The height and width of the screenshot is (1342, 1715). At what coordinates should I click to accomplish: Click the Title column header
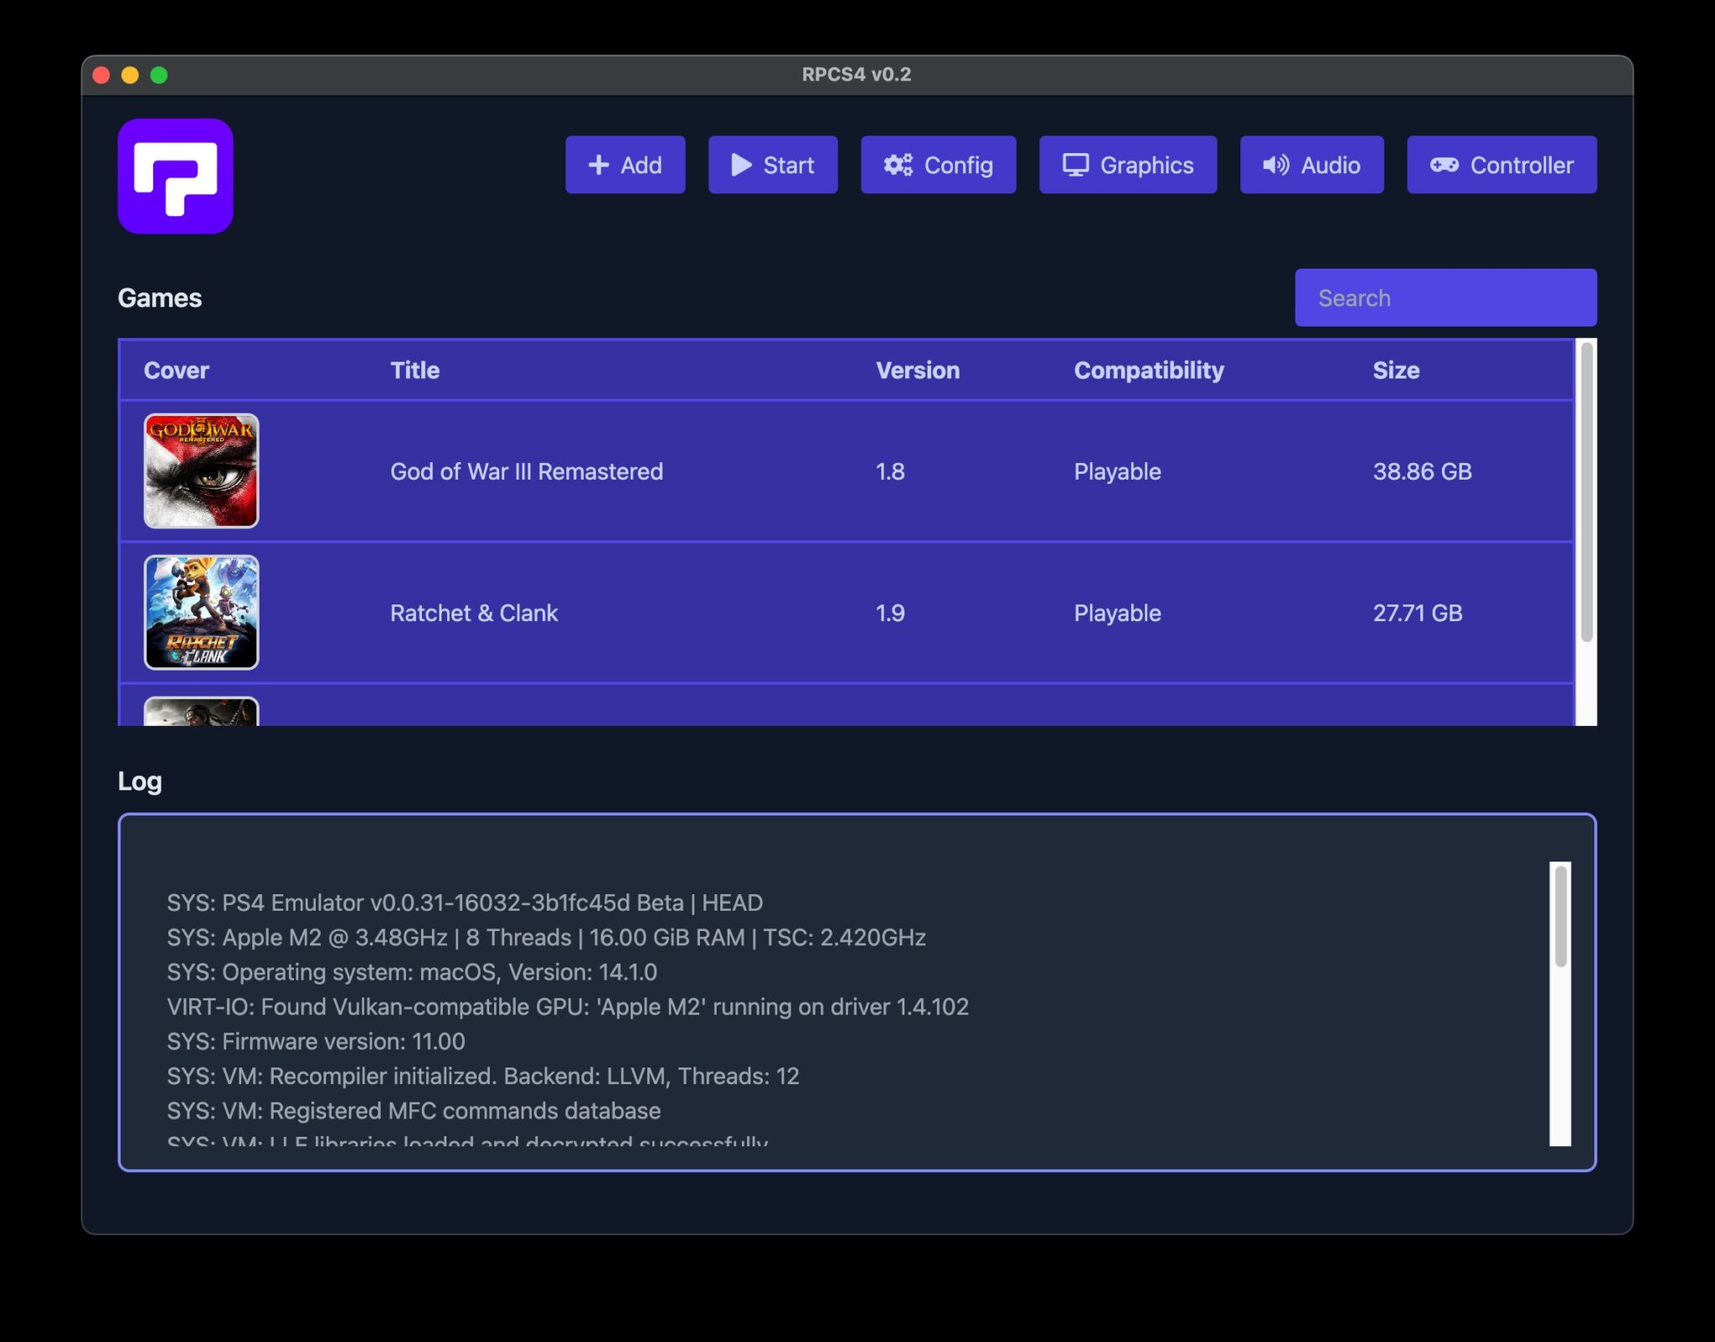pyautogui.click(x=415, y=370)
